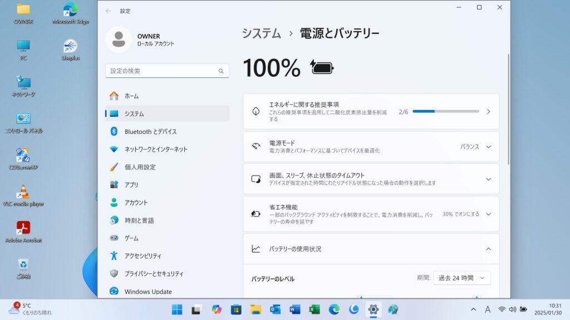
Task: Click the 設定の検索 search field
Action: click(x=161, y=71)
